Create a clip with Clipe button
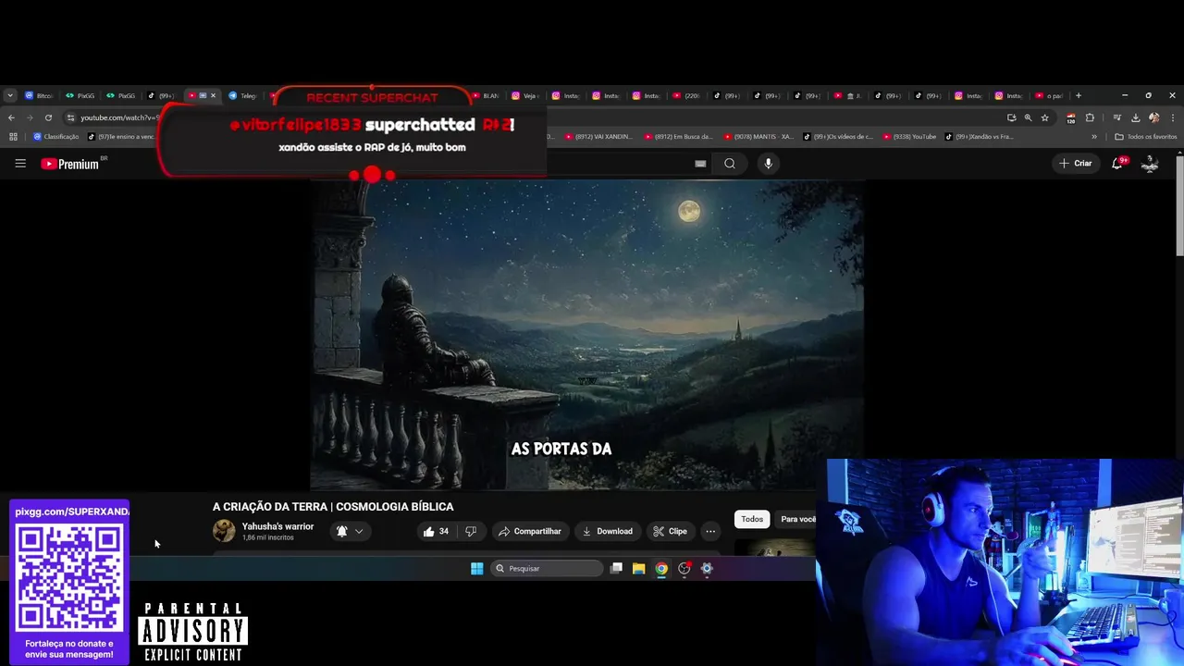 [670, 531]
